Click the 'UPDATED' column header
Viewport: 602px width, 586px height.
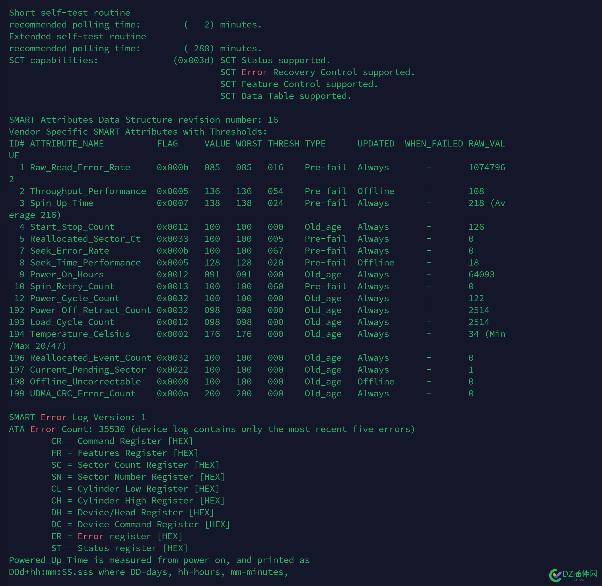376,144
